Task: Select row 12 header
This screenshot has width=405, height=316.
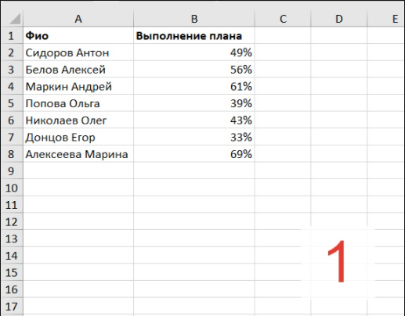Action: pyautogui.click(x=12, y=222)
